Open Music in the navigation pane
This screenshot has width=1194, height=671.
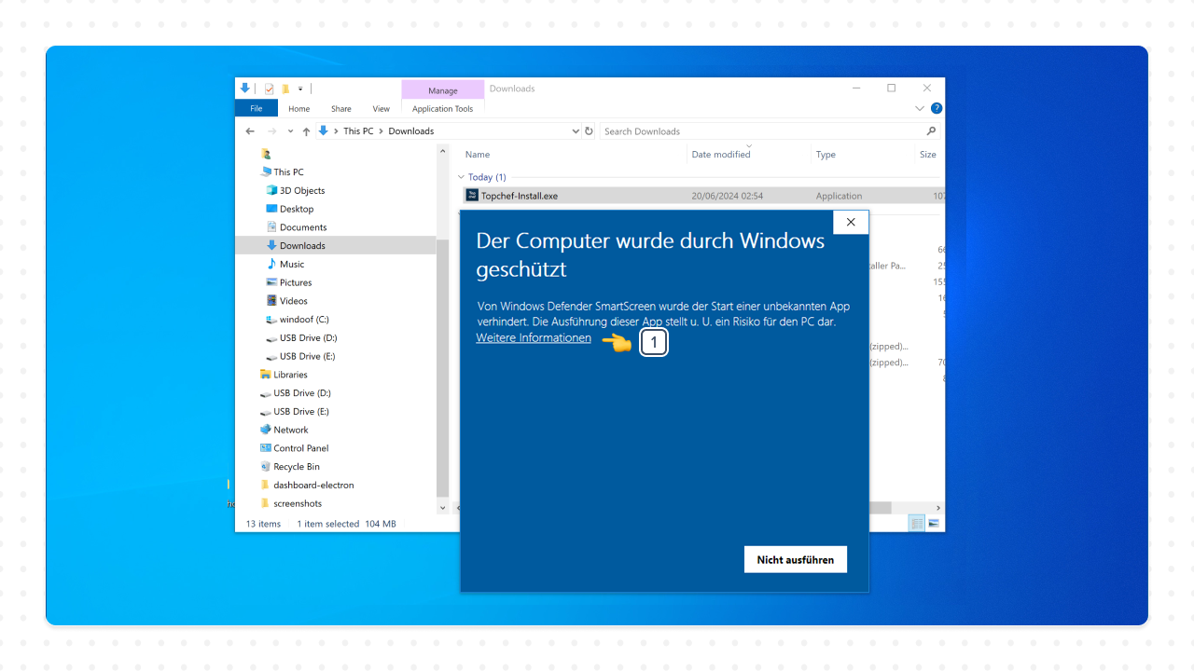292,264
